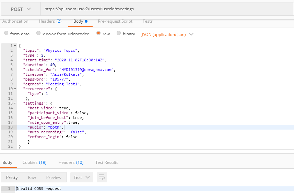
Task: Click the duration value 40
Action: 52,65
